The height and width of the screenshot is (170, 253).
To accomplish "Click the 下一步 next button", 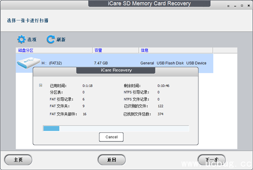I will point(212,160).
